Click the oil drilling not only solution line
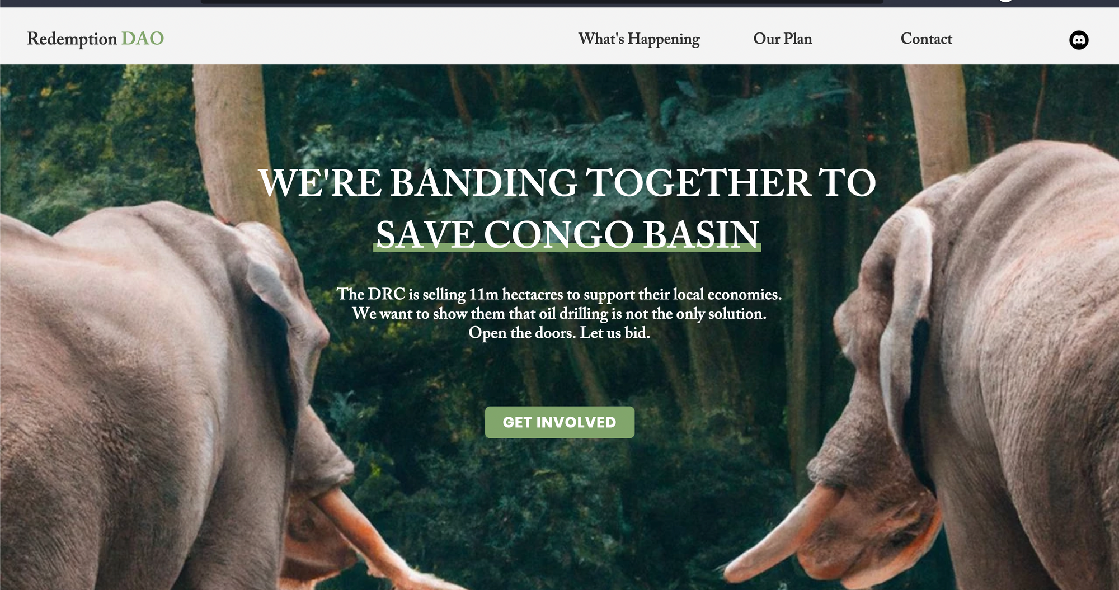The height and width of the screenshot is (590, 1119). click(x=559, y=314)
